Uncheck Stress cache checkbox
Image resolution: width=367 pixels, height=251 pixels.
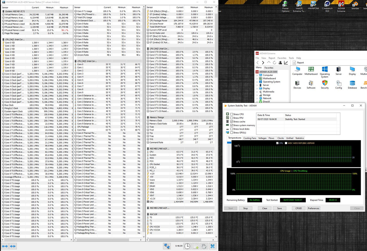[231, 121]
